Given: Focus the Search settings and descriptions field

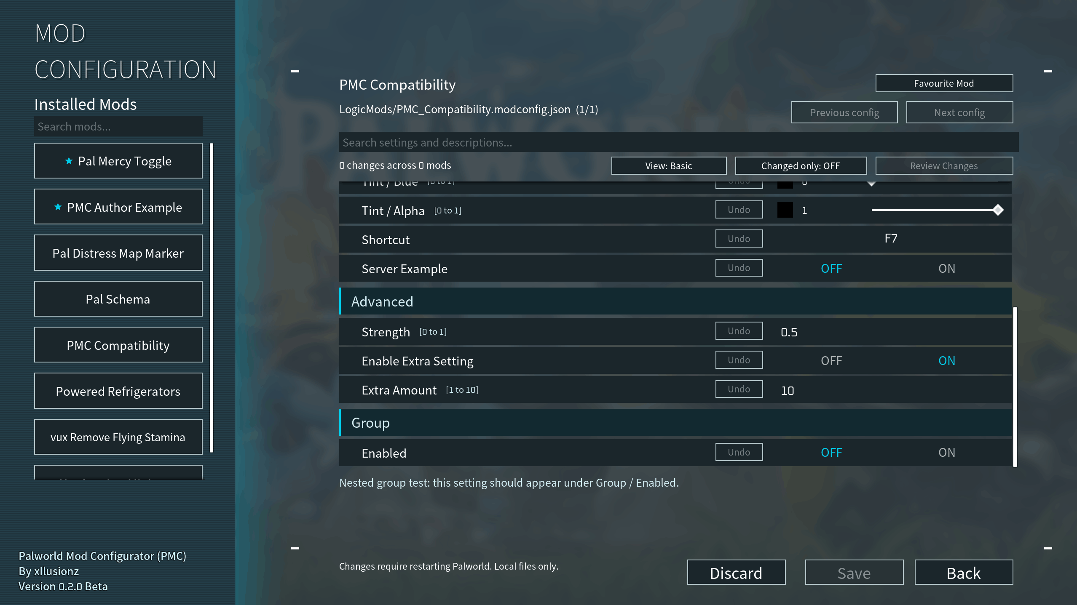Looking at the screenshot, I should click(679, 142).
